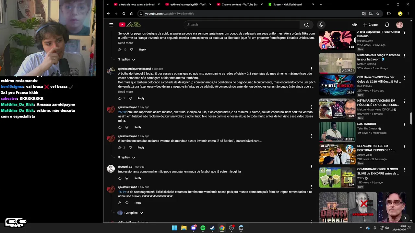
Task: Like the 'é só futebol' comment with 2 likes
Action: click(x=120, y=148)
